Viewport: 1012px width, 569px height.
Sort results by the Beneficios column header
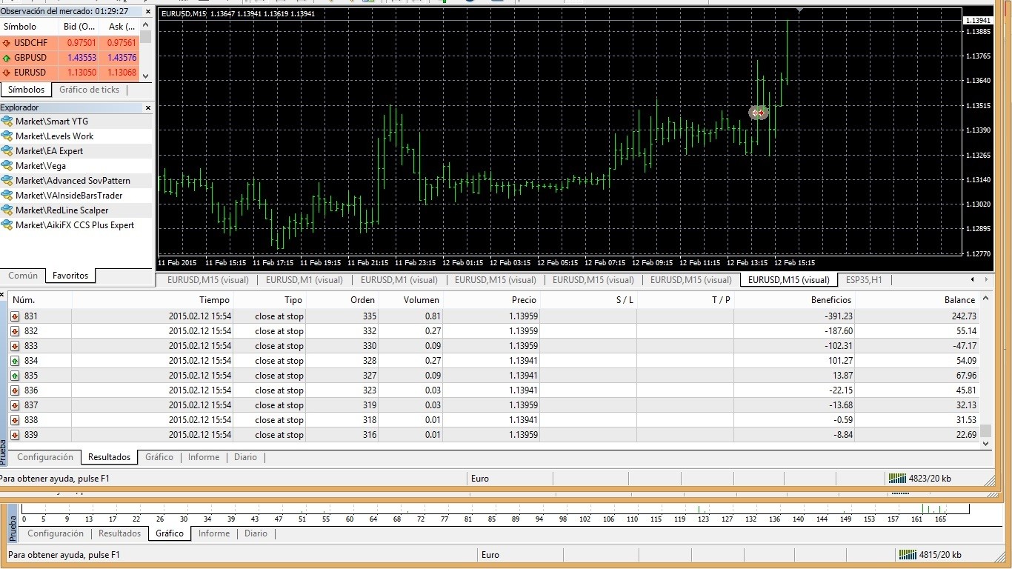click(x=831, y=300)
